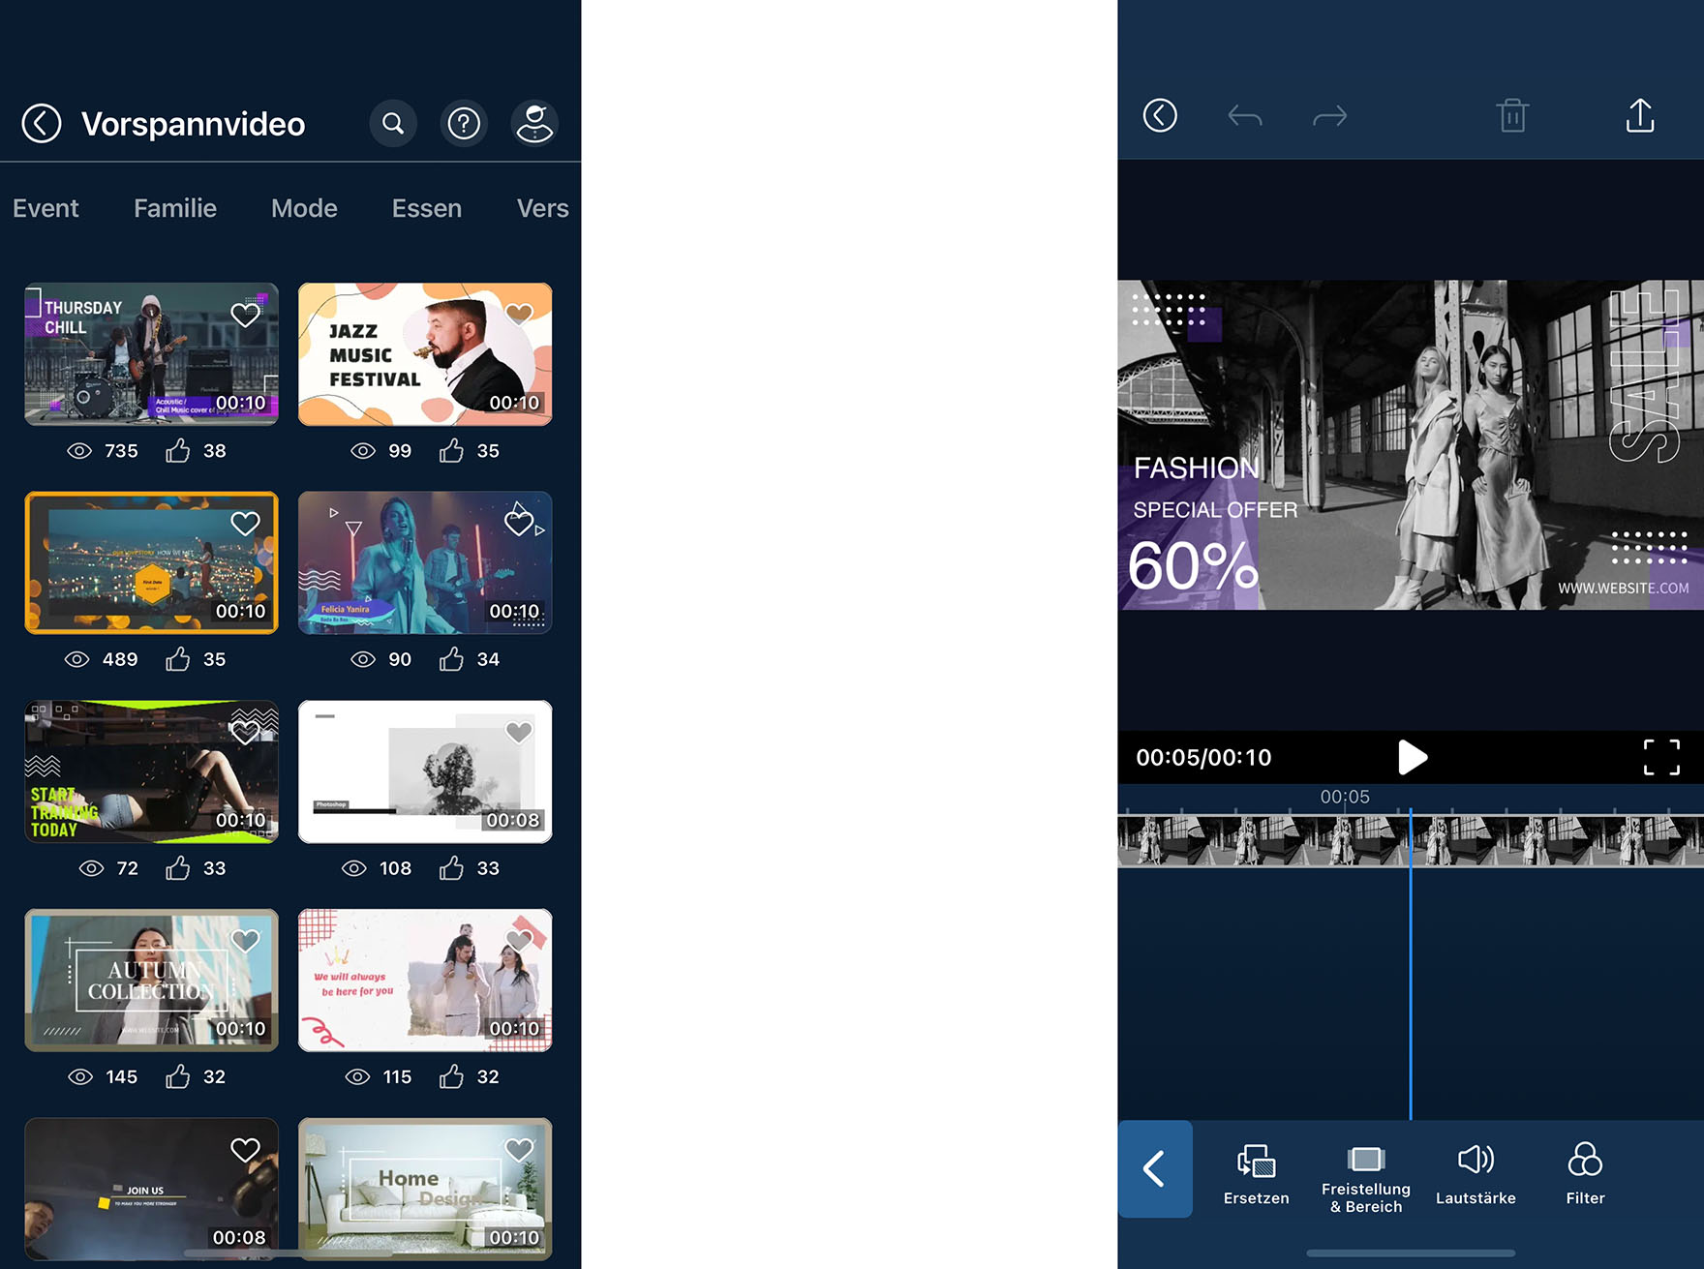
Task: Go back from the Vorspannvideo screen
Action: pyautogui.click(x=42, y=124)
